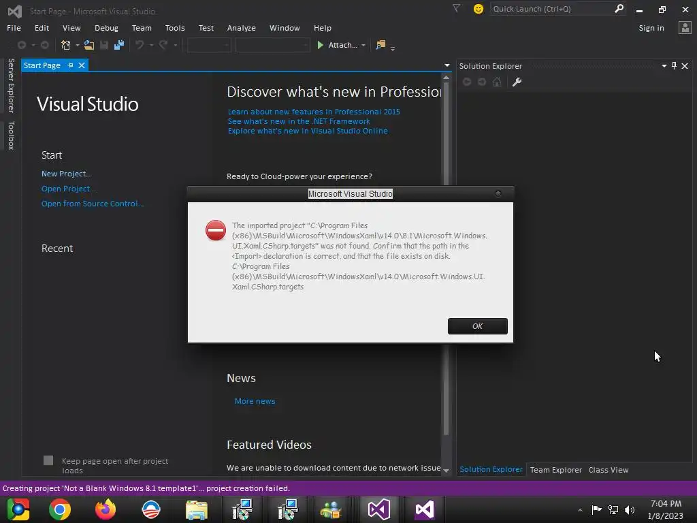Click the network tray icon

coord(613,509)
